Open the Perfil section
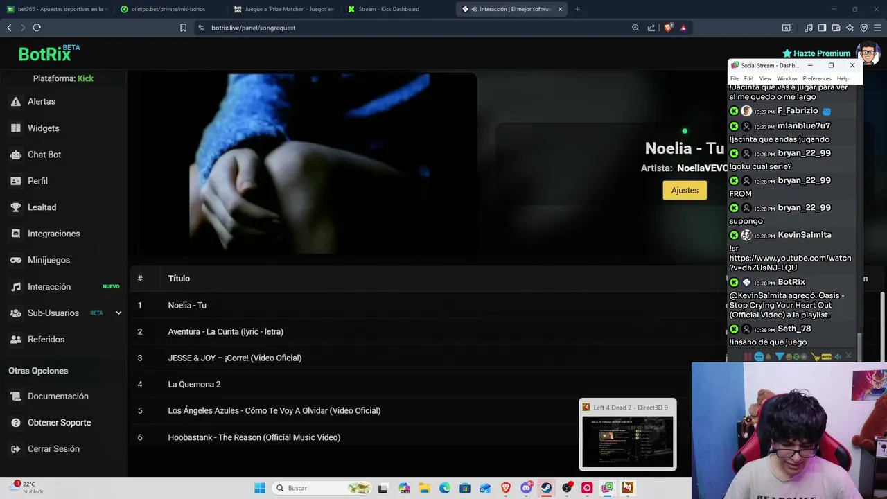 tap(37, 181)
